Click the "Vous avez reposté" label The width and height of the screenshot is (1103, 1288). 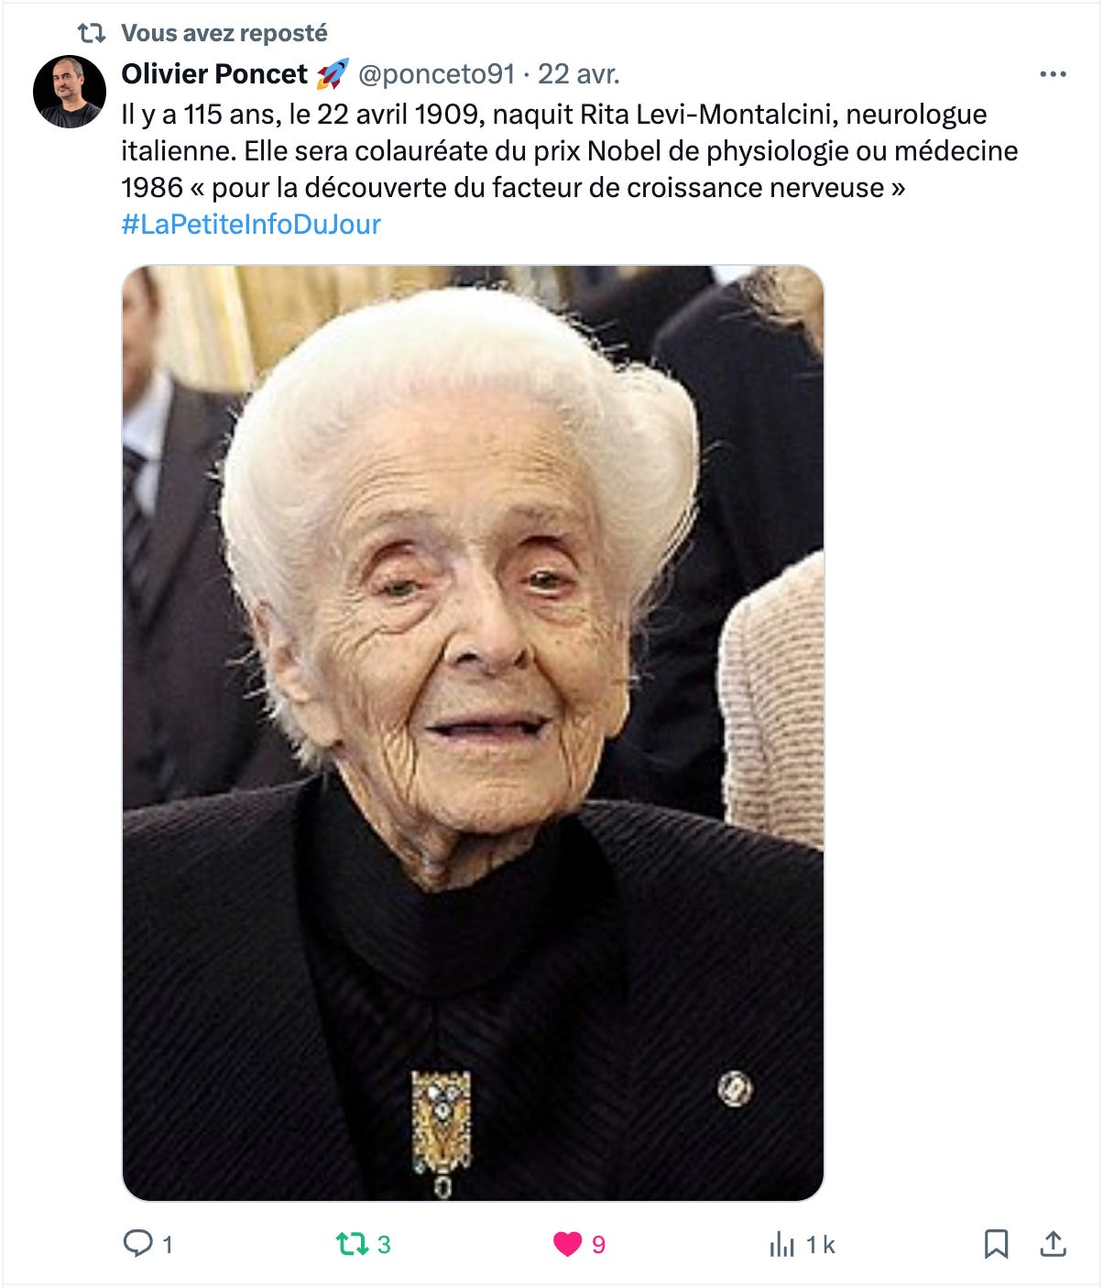tap(224, 33)
